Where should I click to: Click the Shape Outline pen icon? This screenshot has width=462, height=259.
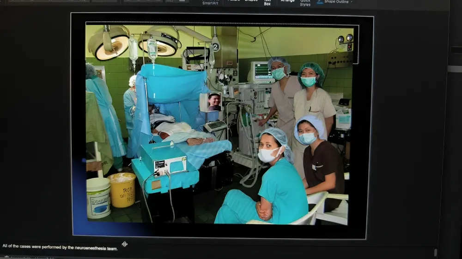(x=320, y=2)
